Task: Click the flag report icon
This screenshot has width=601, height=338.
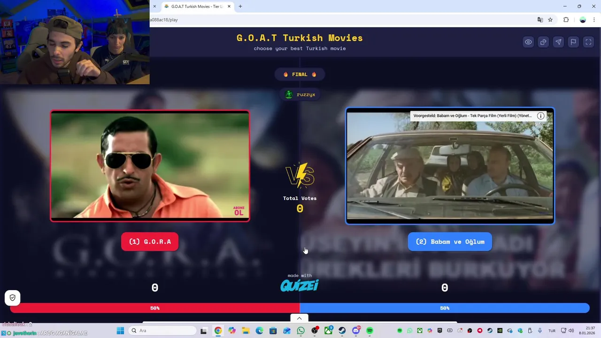Action: click(573, 42)
